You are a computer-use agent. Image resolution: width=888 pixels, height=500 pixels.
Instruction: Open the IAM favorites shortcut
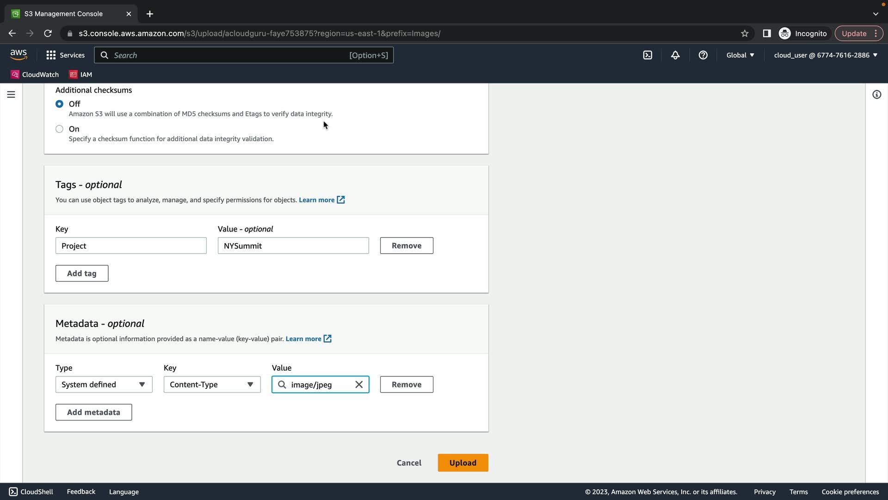point(81,75)
